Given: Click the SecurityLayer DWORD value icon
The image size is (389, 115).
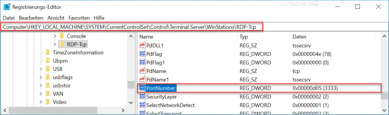Looking at the screenshot, I should pos(142,97).
